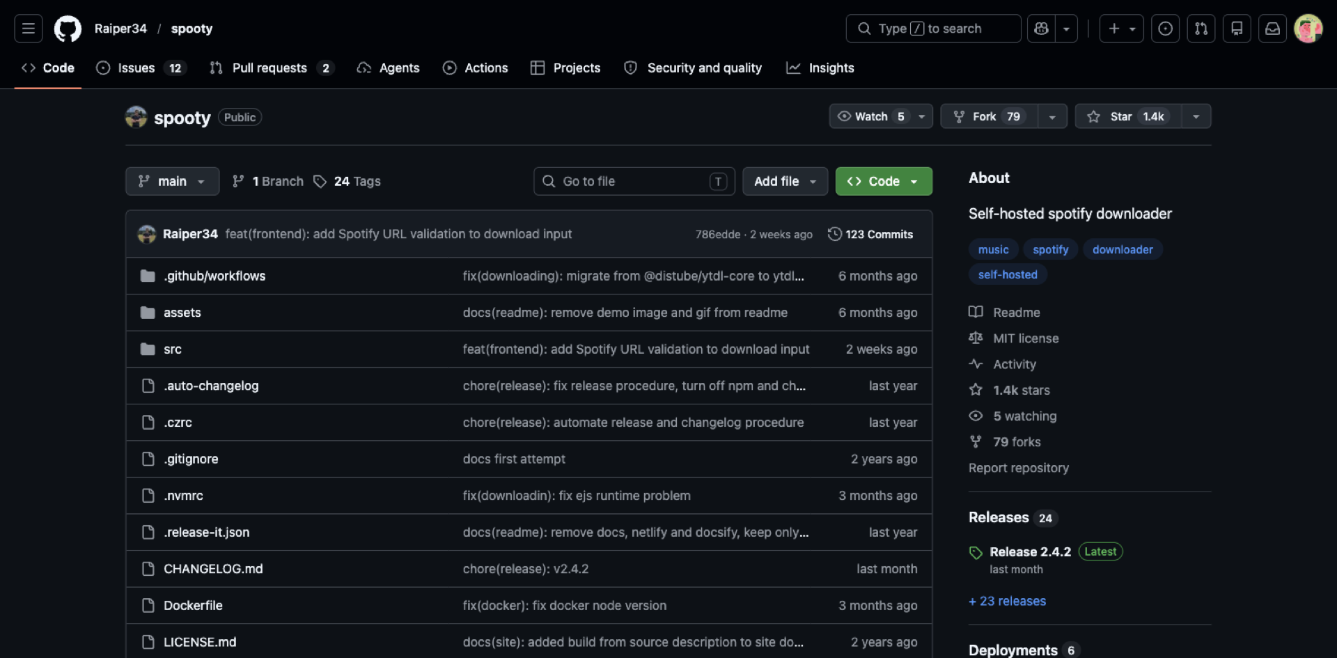Open the 24 Tags link

click(347, 181)
